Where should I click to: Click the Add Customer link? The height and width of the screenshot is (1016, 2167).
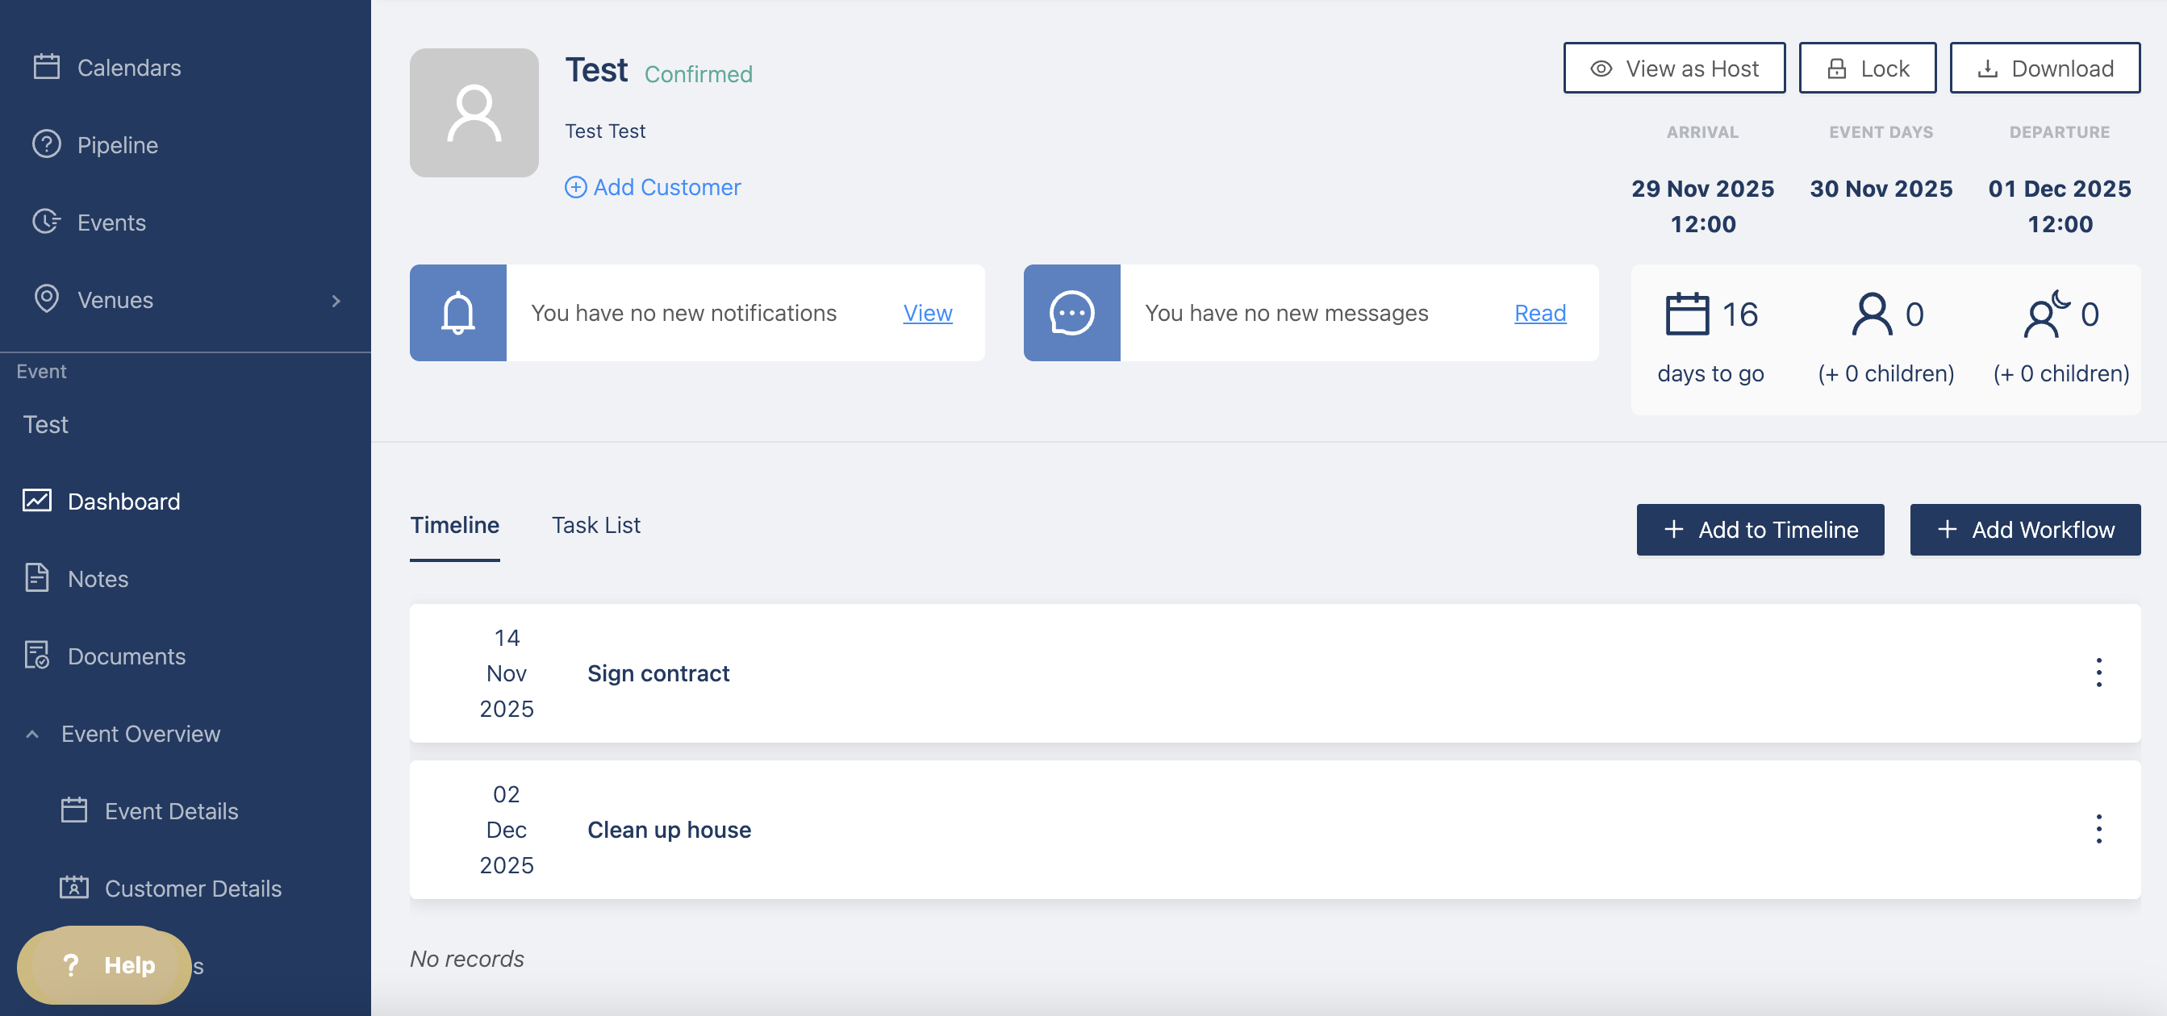(x=653, y=187)
